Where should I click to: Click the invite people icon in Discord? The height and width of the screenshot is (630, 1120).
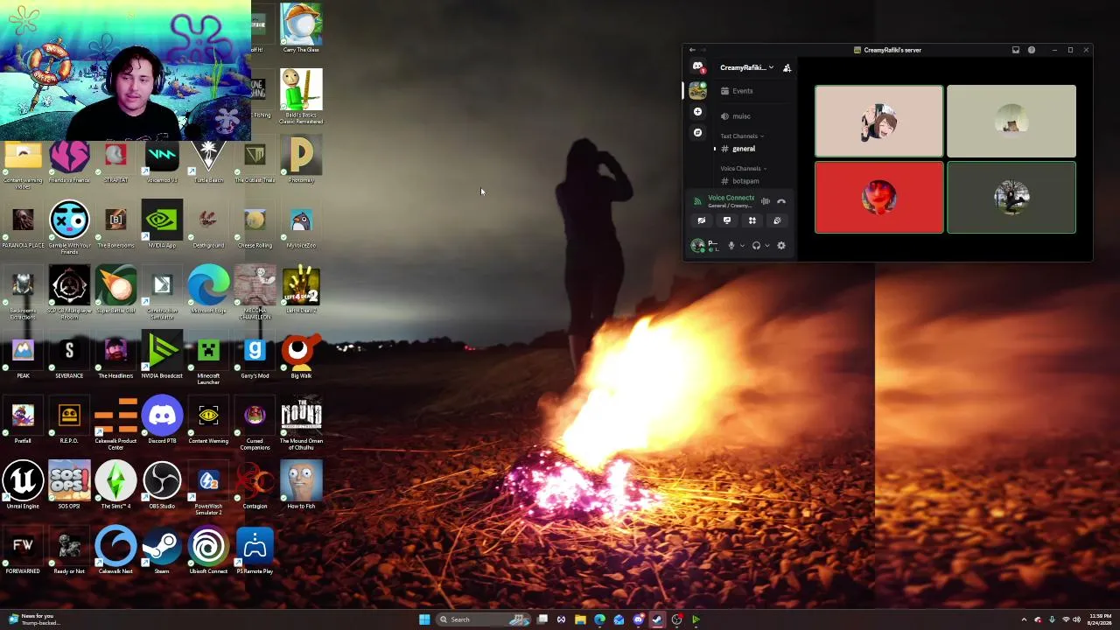pyautogui.click(x=787, y=67)
